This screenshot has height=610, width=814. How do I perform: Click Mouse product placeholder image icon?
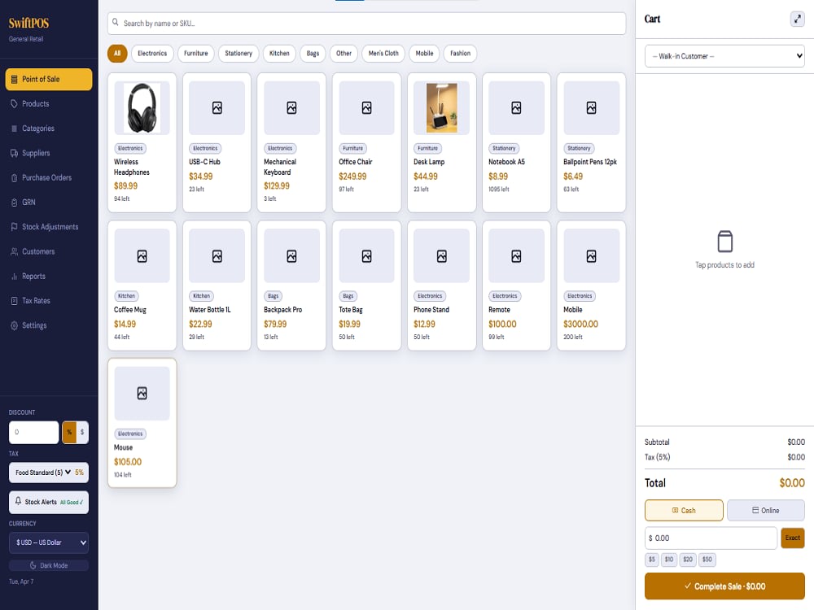click(x=142, y=393)
